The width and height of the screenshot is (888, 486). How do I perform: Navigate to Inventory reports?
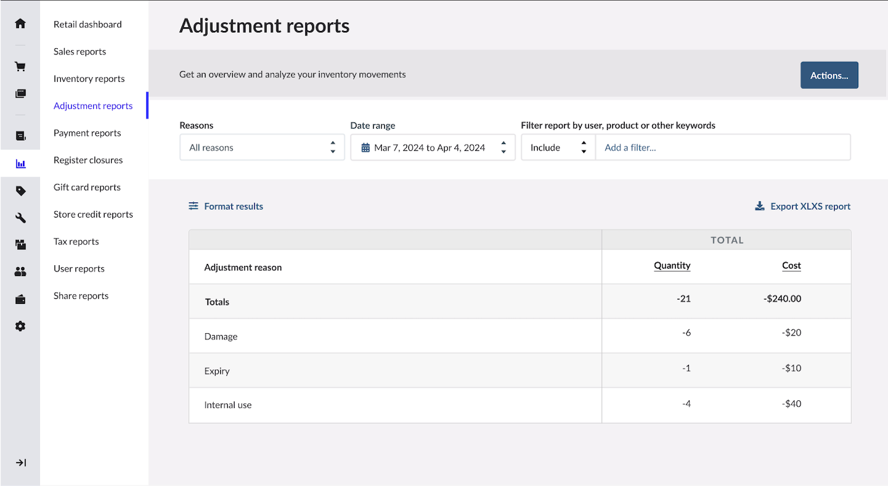89,79
